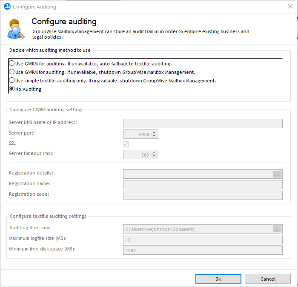Browse for auditing directory with ellipsis button
The image size is (298, 287).
coord(277,229)
